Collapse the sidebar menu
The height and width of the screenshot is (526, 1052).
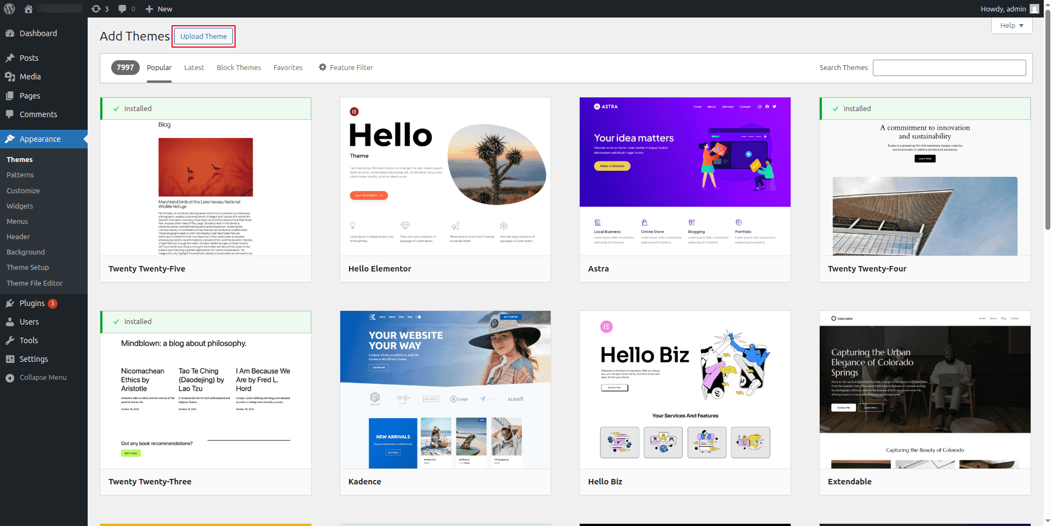(37, 378)
